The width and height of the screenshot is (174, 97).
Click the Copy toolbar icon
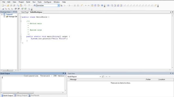pyautogui.click(x=18, y=5)
